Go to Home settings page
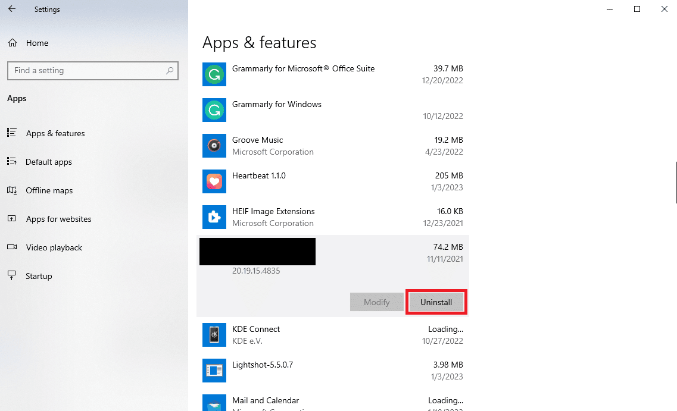 37,43
